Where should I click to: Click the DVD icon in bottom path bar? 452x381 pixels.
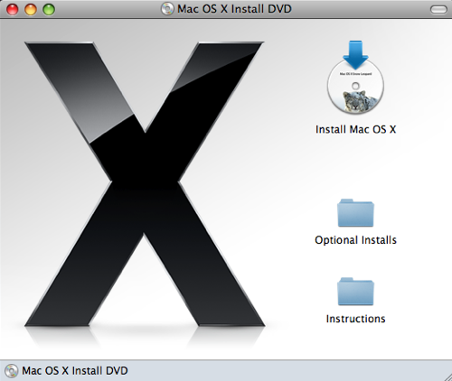12,371
